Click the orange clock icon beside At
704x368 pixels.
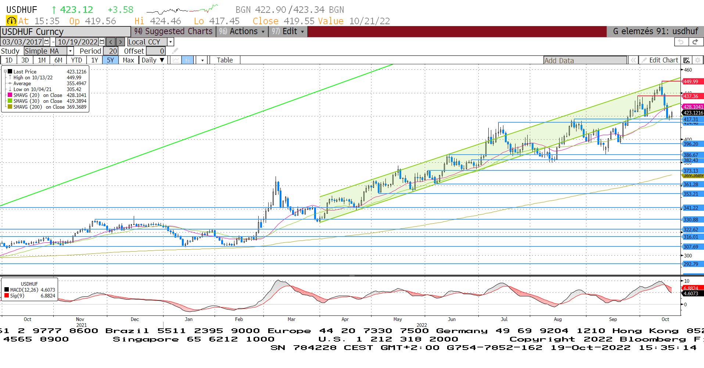tap(11, 21)
